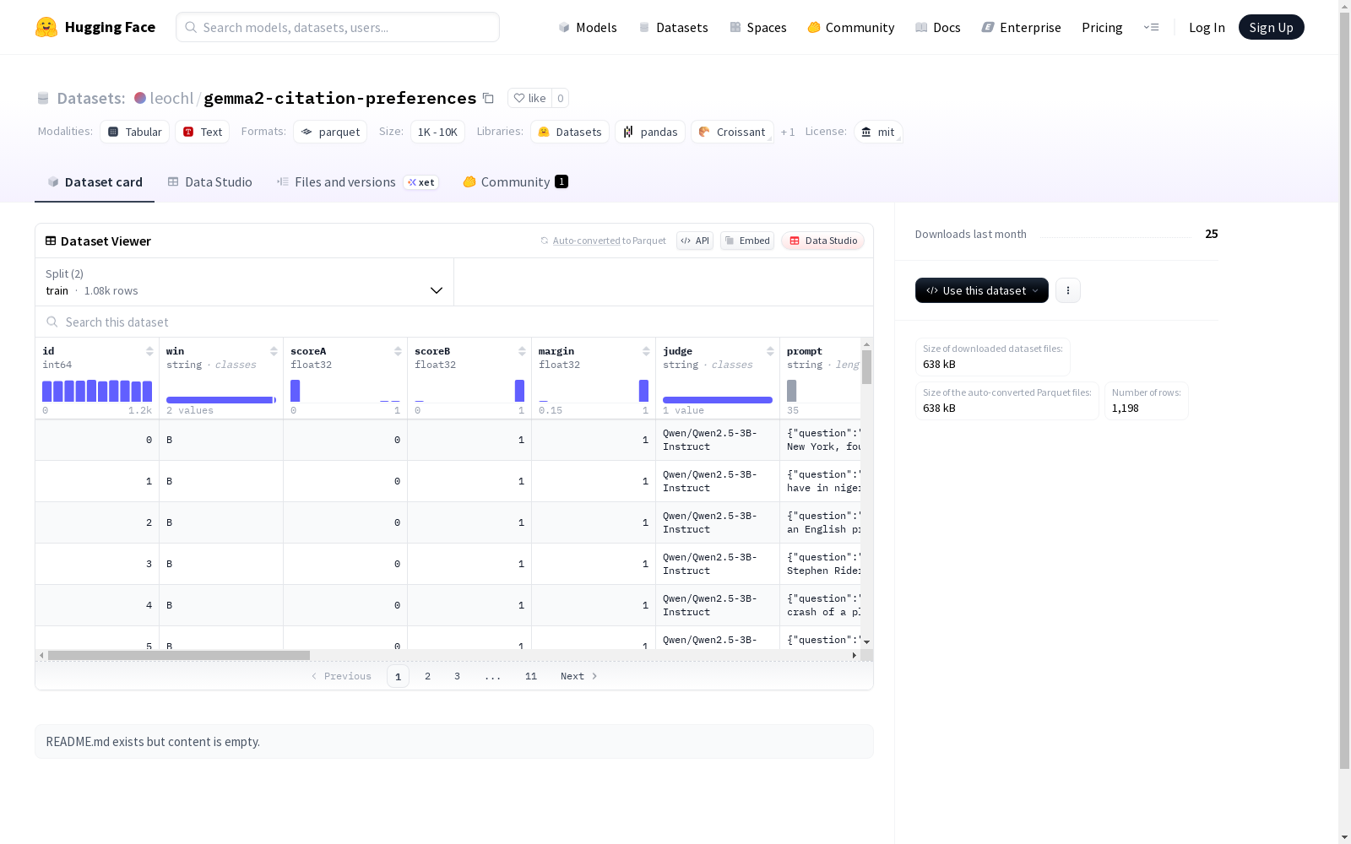
Task: Click the table vertical scrollbar thumb
Action: (866, 367)
